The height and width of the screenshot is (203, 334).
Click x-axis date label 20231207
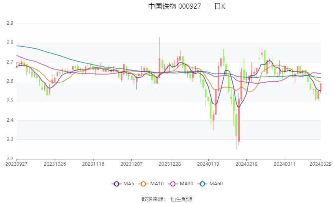tap(131, 164)
